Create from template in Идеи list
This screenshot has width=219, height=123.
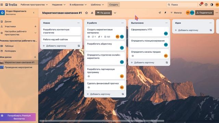[x=211, y=30]
